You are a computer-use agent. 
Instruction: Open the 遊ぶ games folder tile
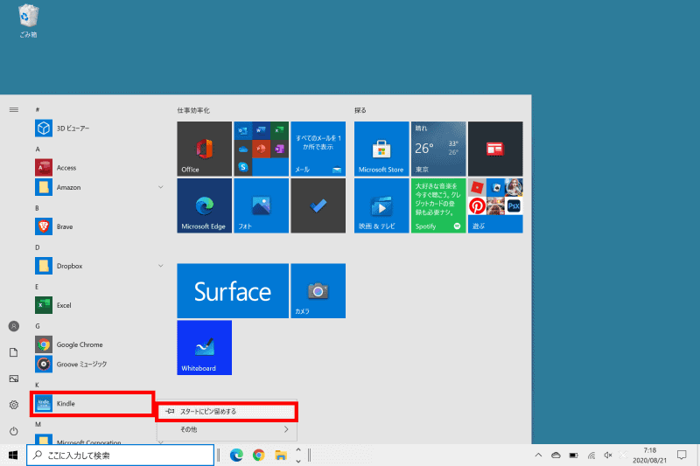pyautogui.click(x=495, y=205)
